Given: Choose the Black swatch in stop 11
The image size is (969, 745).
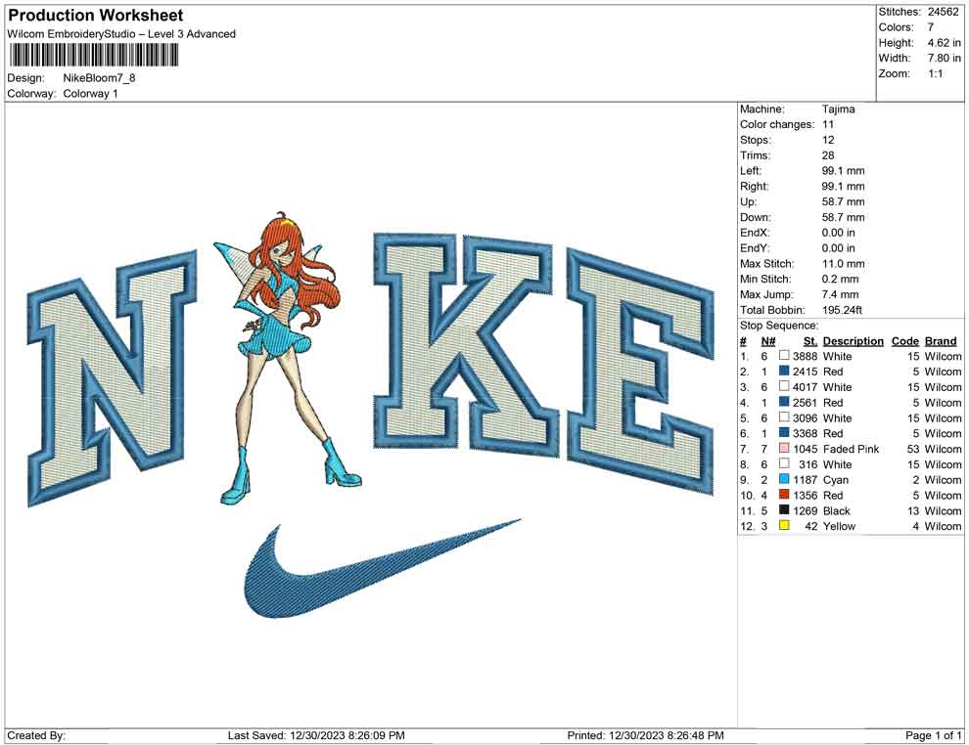Looking at the screenshot, I should [784, 509].
